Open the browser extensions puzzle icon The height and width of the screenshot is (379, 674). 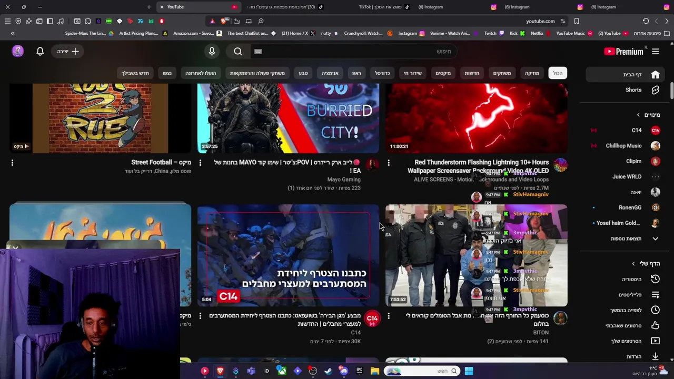coord(88,21)
